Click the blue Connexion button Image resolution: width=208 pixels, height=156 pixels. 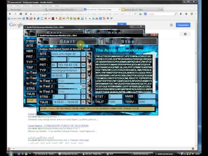tap(183, 25)
